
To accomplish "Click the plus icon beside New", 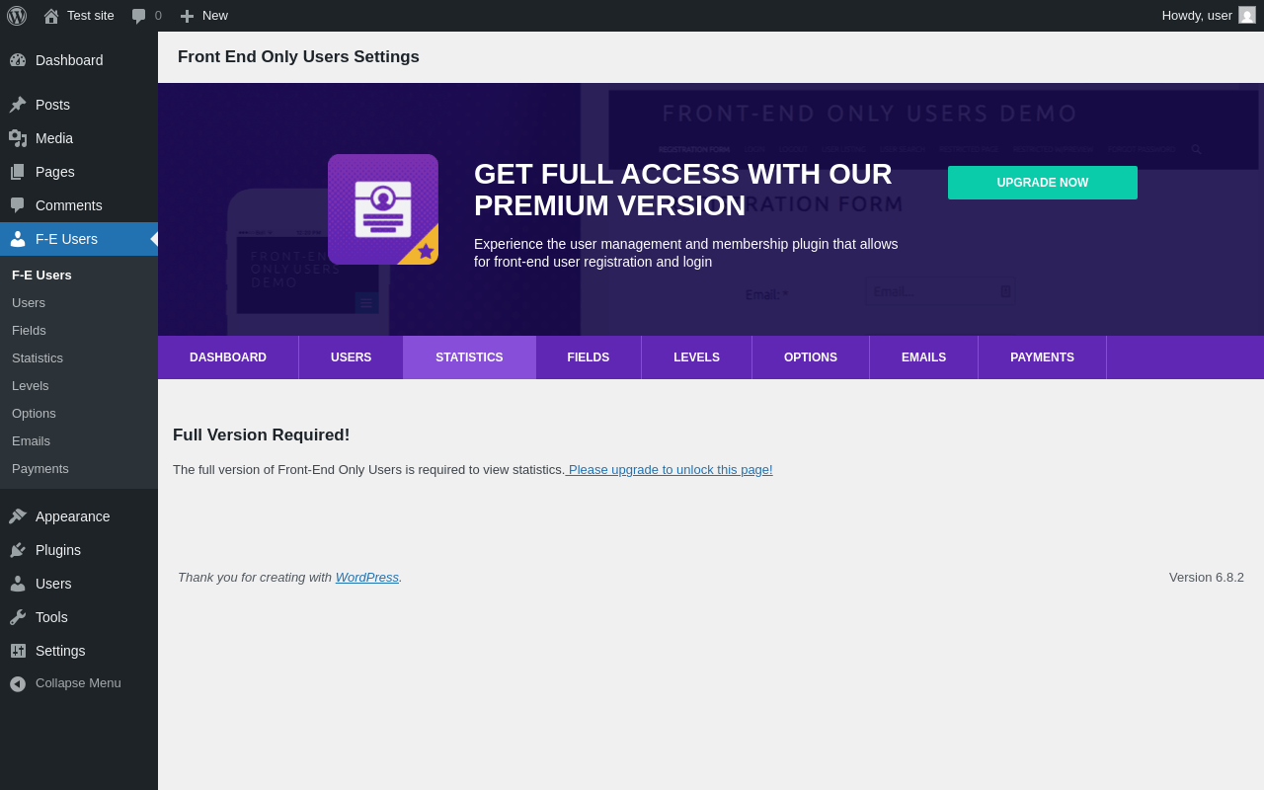I will [187, 16].
